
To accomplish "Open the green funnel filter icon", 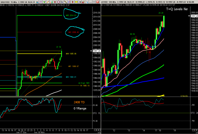I will pos(44,2).
